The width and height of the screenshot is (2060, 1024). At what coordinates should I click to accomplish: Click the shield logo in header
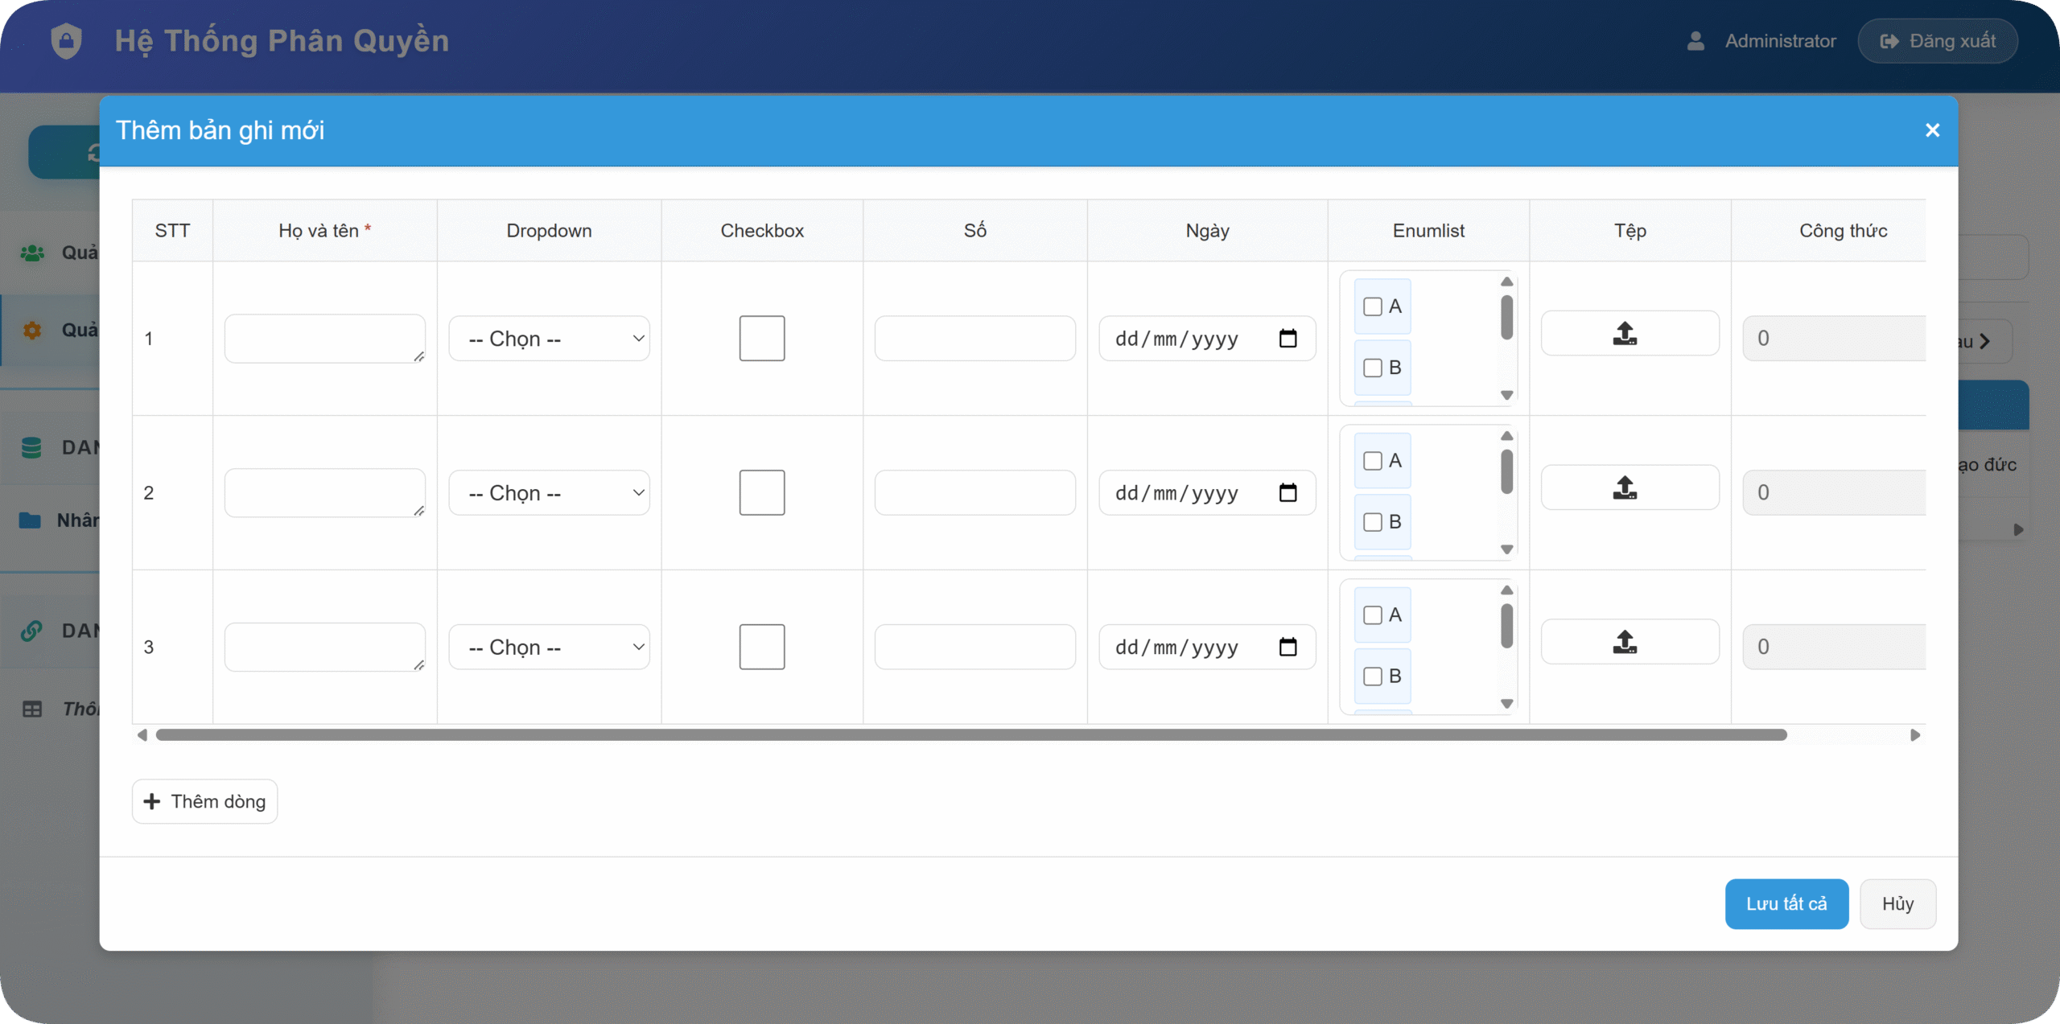pyautogui.click(x=66, y=40)
